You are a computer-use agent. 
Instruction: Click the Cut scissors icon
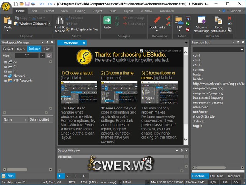34,18
